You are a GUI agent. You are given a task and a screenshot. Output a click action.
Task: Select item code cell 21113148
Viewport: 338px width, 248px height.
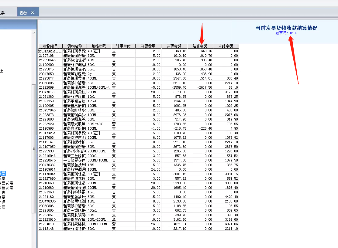coord(50,229)
